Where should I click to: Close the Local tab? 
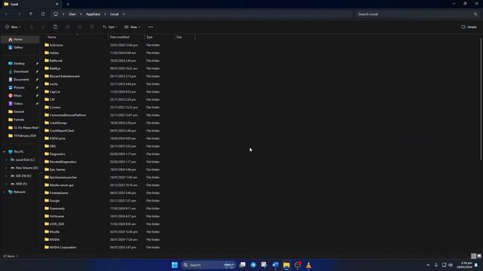57,5
